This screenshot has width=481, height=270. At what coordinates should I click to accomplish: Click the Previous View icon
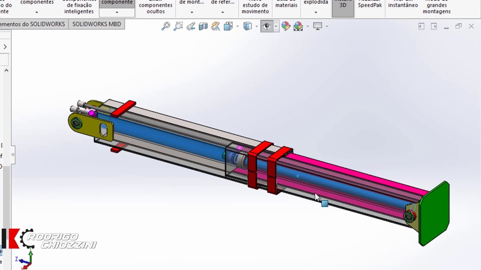(191, 26)
